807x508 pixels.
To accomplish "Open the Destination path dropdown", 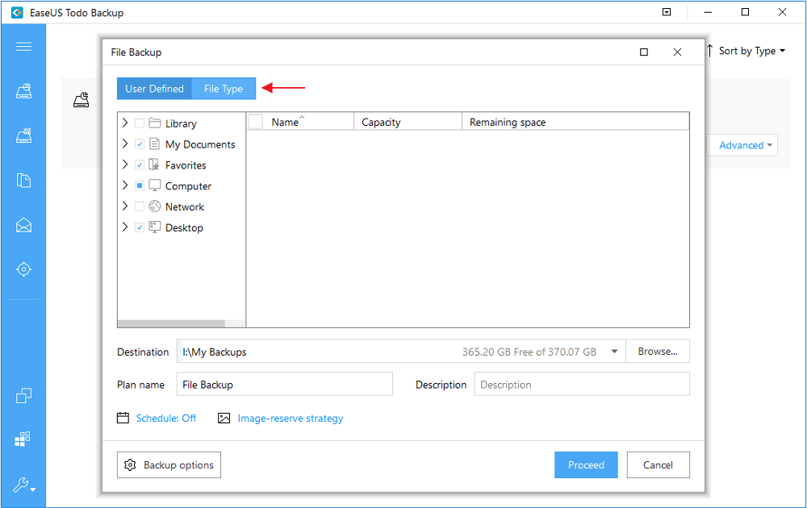I will click(x=615, y=352).
